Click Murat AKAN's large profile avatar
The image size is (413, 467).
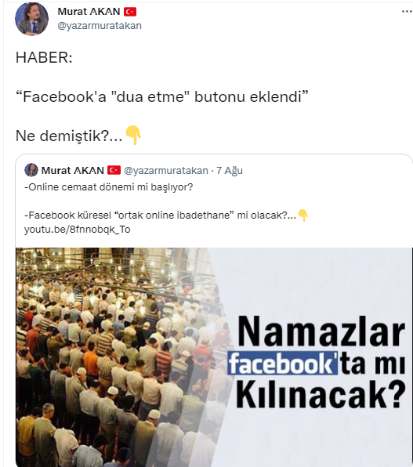pyautogui.click(x=31, y=19)
